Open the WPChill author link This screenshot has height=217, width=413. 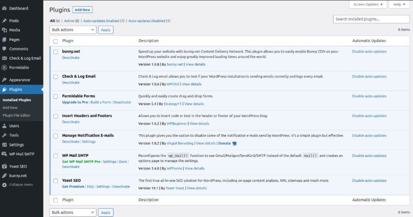173,84
